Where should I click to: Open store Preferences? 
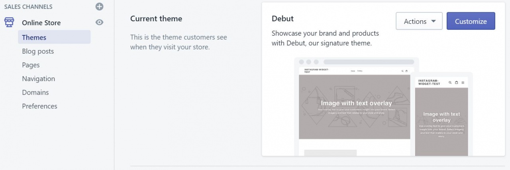pyautogui.click(x=39, y=106)
